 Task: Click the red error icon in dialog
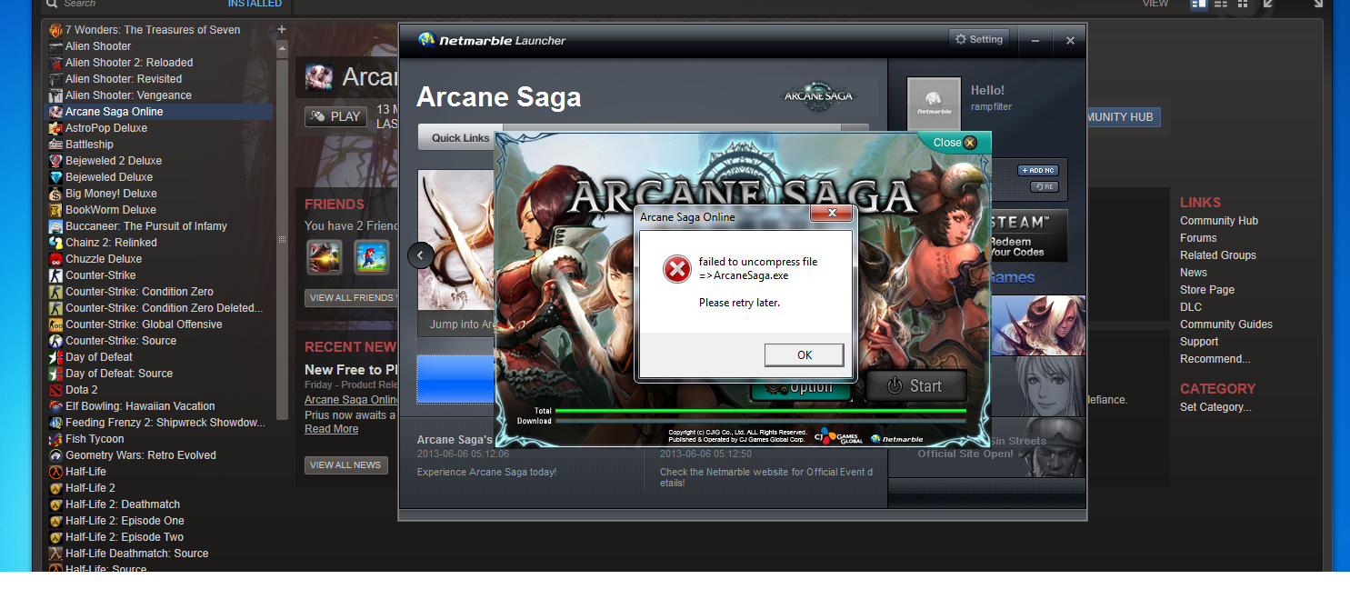pyautogui.click(x=676, y=269)
